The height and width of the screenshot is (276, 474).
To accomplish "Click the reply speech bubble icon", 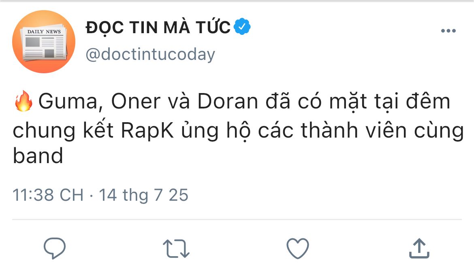I will (55, 248).
